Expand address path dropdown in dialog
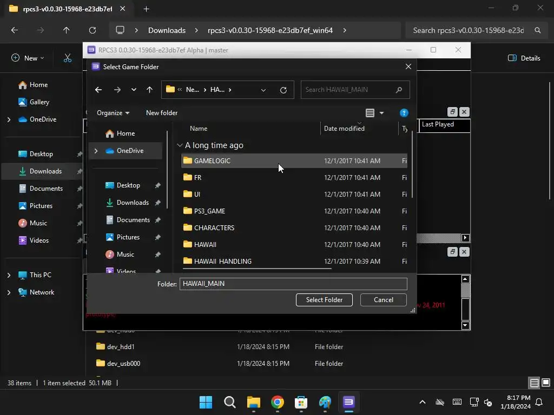The image size is (554, 415). coord(263,90)
